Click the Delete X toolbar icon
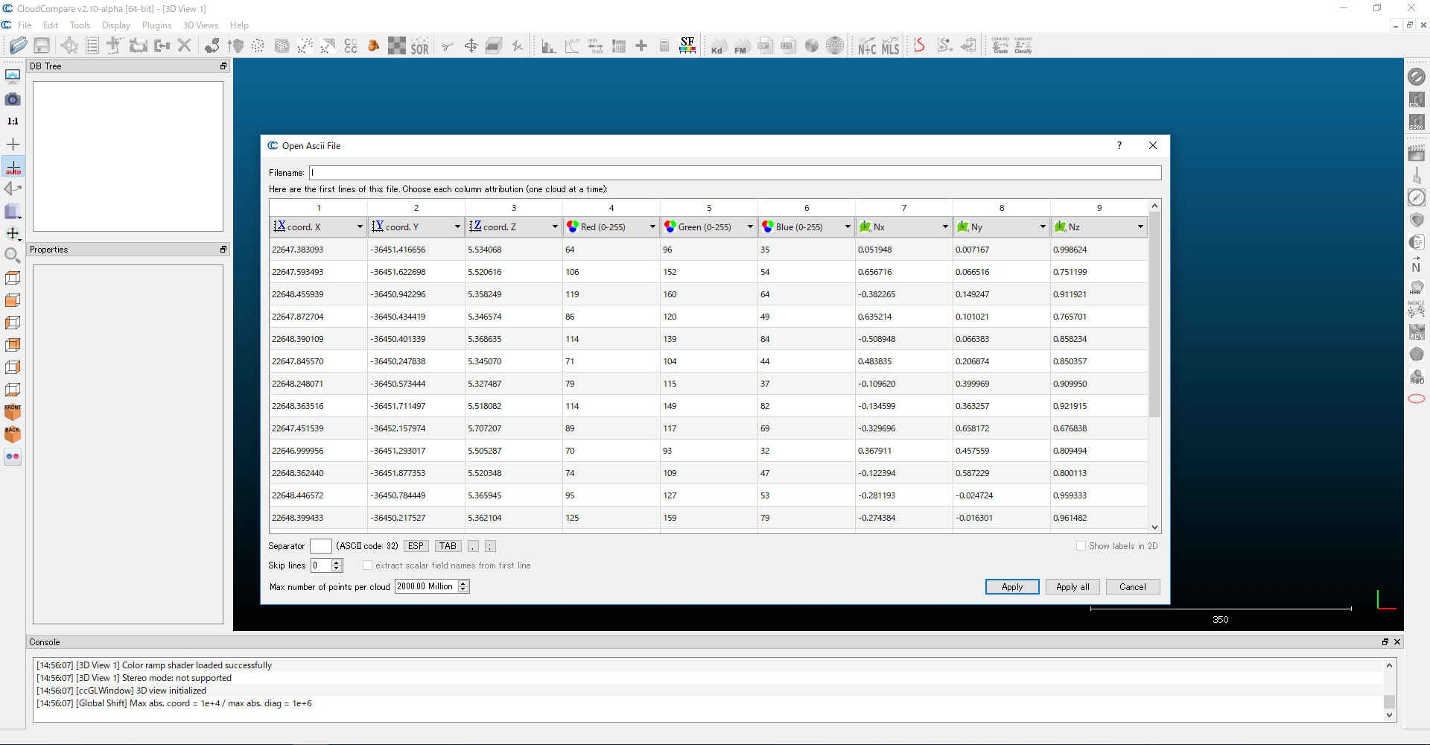Viewport: 1430px width, 745px height. [185, 45]
